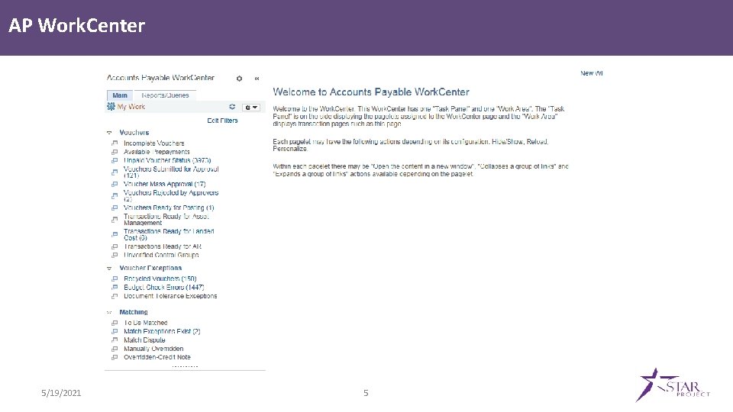Refresh the My Work pagelet
Image resolution: width=733 pixels, height=412 pixels.
coord(232,107)
